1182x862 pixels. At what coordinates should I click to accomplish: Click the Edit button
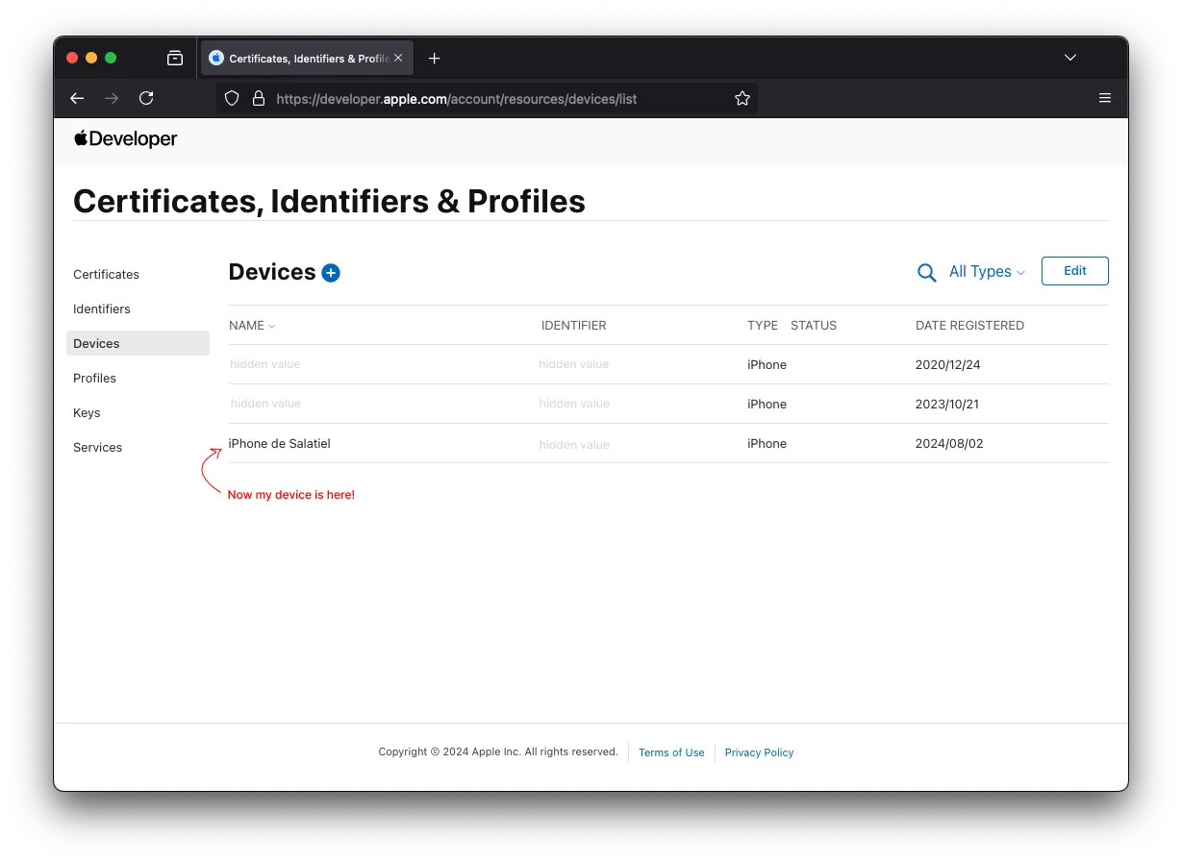[1075, 271]
